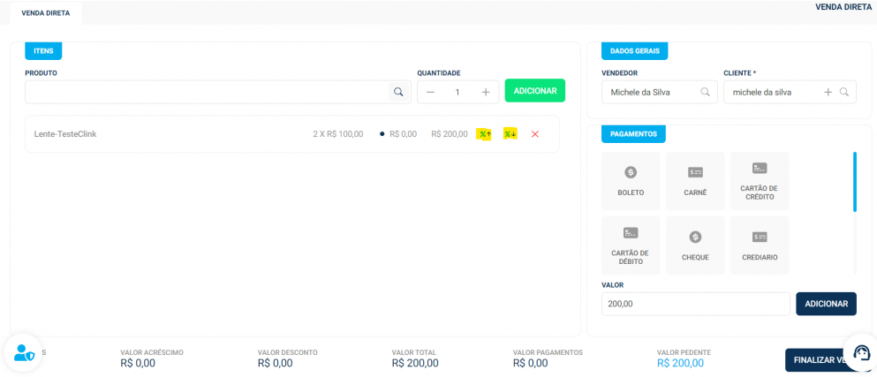Click the plus icon to add new client
Screen dimensions: 877x377
tap(828, 92)
